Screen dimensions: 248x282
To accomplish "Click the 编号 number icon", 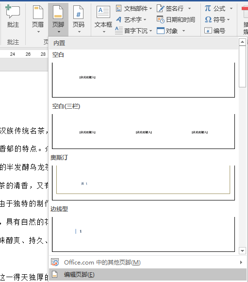I will [x=208, y=31].
